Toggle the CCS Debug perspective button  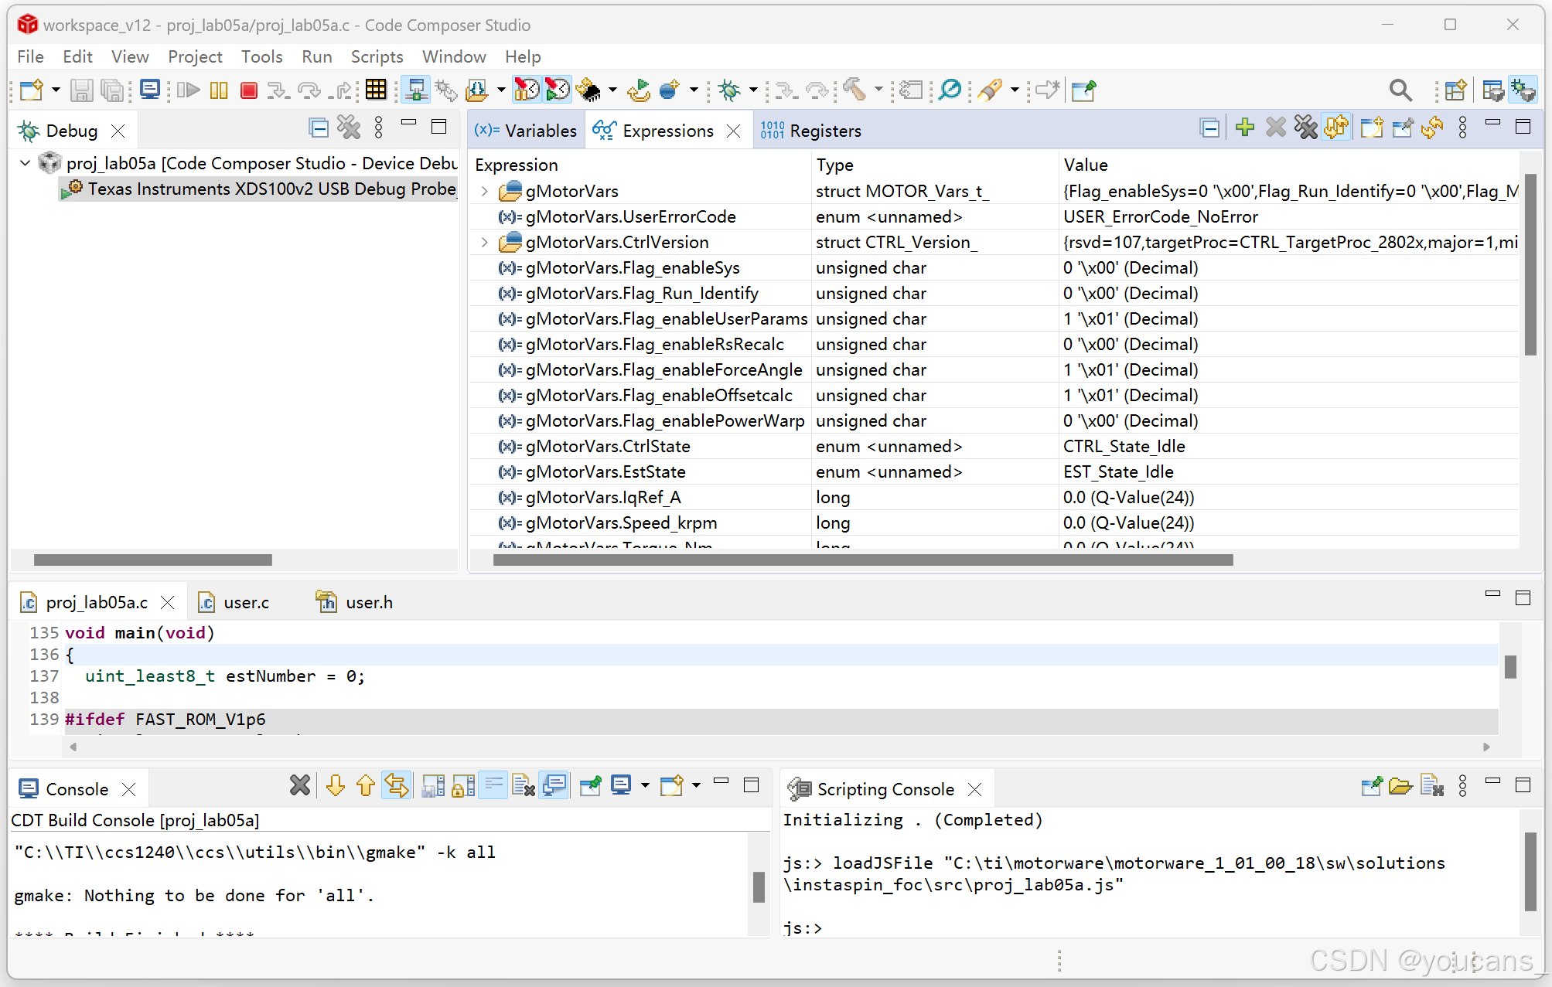pos(1524,90)
